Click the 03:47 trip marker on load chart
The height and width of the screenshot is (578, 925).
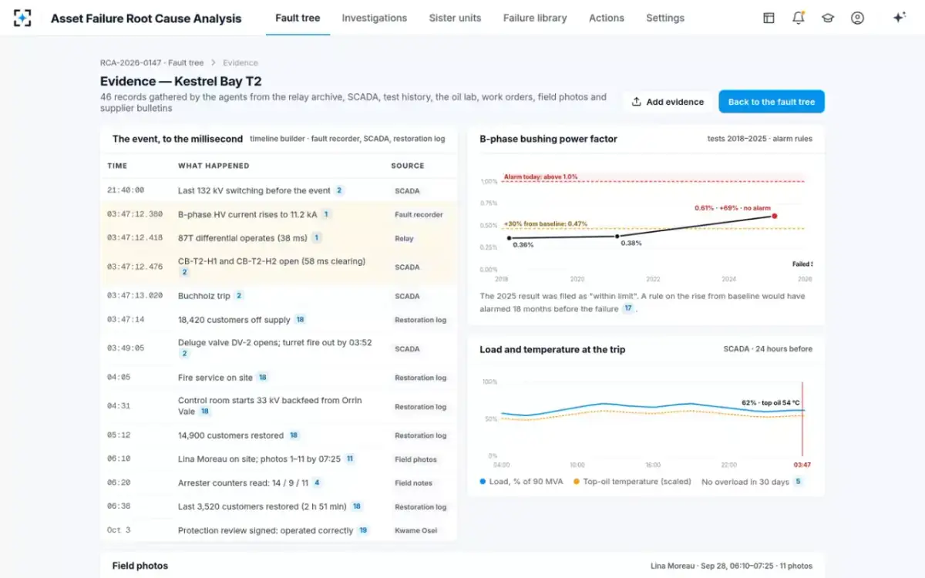point(802,465)
